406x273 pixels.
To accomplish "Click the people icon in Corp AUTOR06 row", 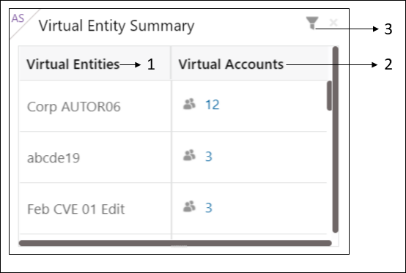I will pos(189,104).
